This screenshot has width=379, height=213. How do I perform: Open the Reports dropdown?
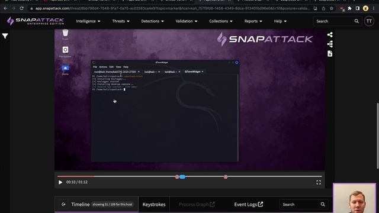pos(253,21)
